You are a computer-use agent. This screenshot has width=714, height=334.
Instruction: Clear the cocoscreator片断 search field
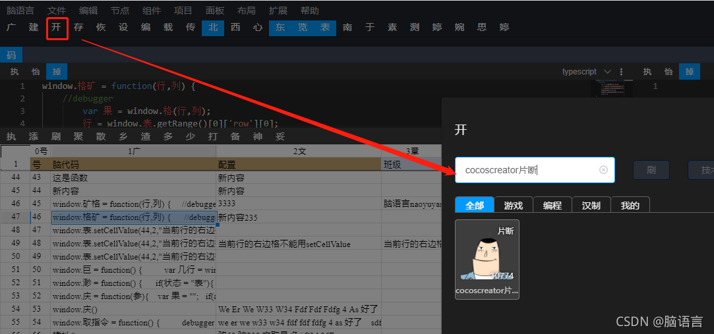coord(603,170)
